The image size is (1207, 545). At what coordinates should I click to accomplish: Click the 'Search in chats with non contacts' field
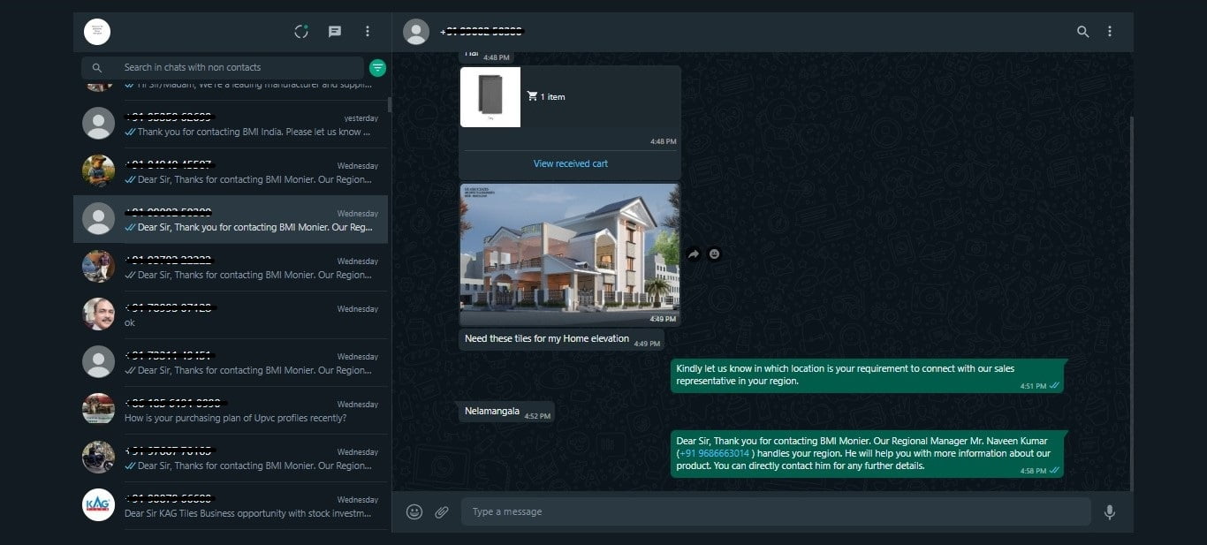pyautogui.click(x=222, y=67)
